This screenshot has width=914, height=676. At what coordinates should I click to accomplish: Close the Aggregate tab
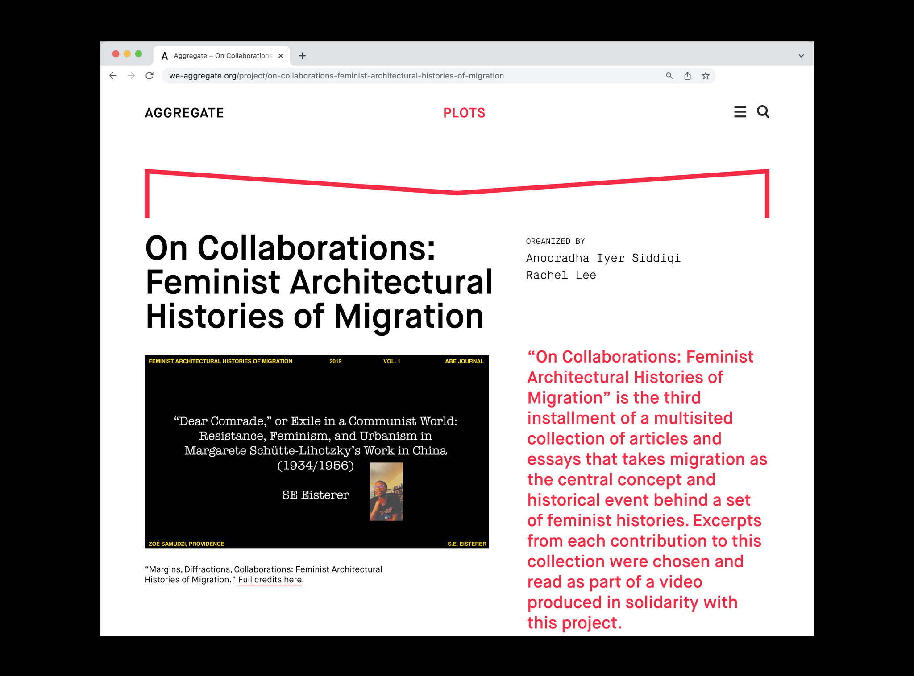pos(281,56)
